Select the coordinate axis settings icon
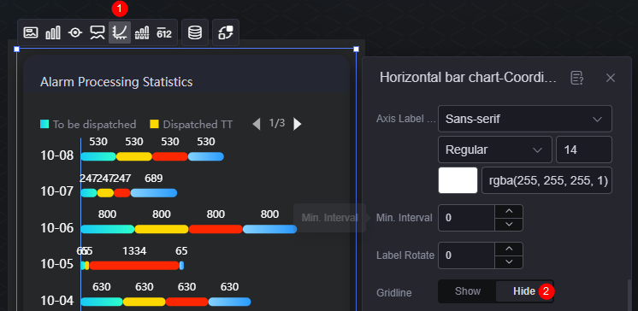Viewport: 638px width, 311px height. tap(120, 32)
